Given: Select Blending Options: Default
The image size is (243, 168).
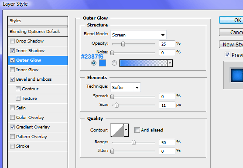Looking at the screenshot, I should 38,32.
